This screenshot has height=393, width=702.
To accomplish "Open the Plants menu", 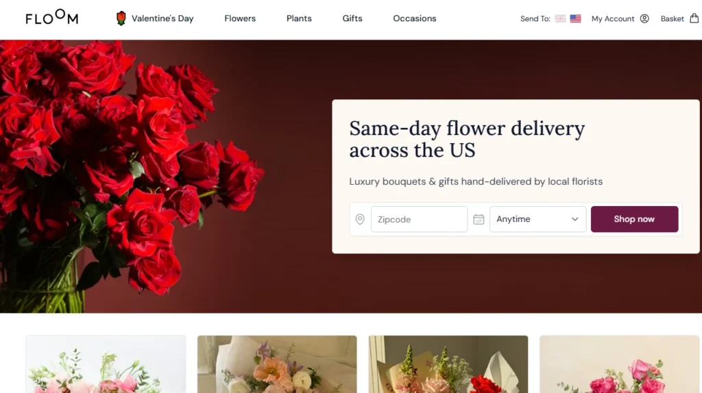I will coord(299,18).
